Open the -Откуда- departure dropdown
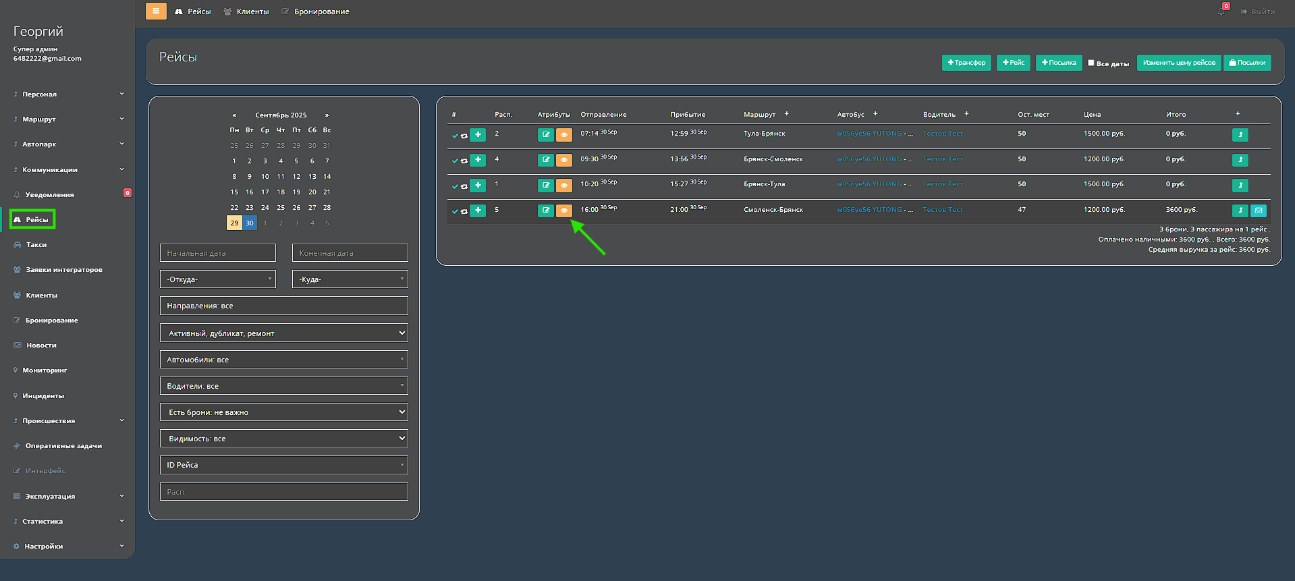1295x581 pixels. pyautogui.click(x=218, y=279)
